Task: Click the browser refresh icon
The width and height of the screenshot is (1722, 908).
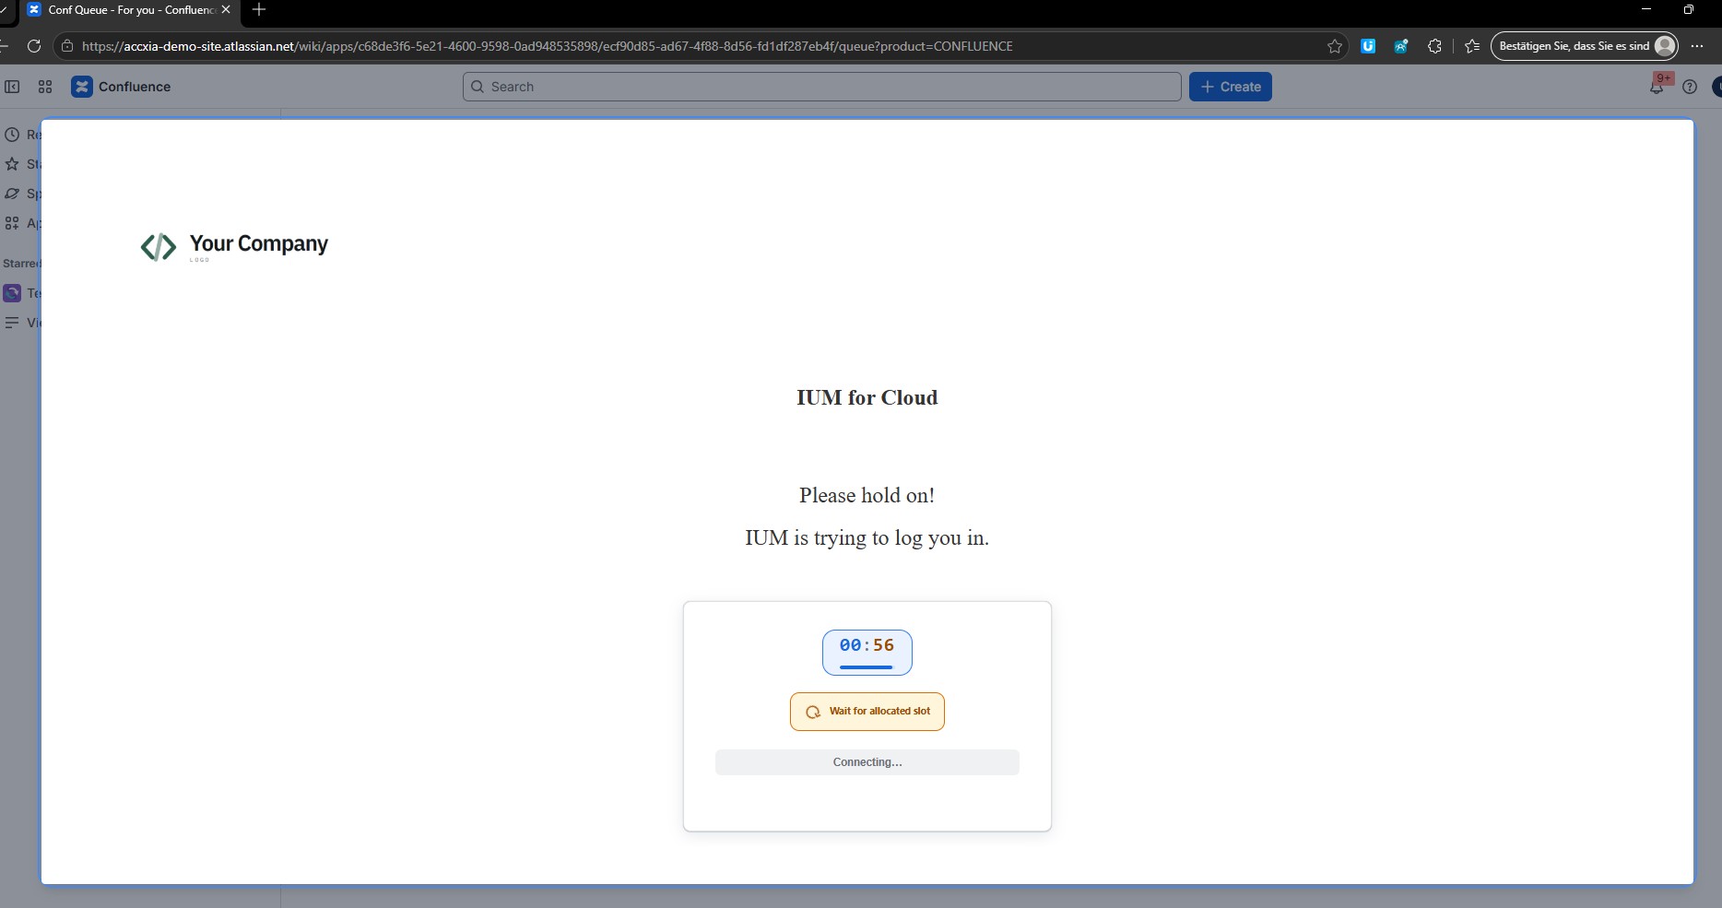Action: pos(34,46)
